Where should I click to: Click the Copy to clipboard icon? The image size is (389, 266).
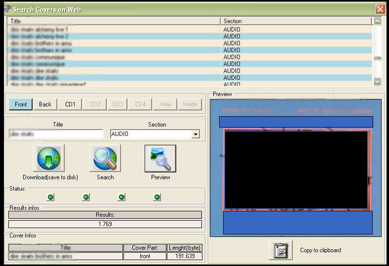[x=280, y=250]
